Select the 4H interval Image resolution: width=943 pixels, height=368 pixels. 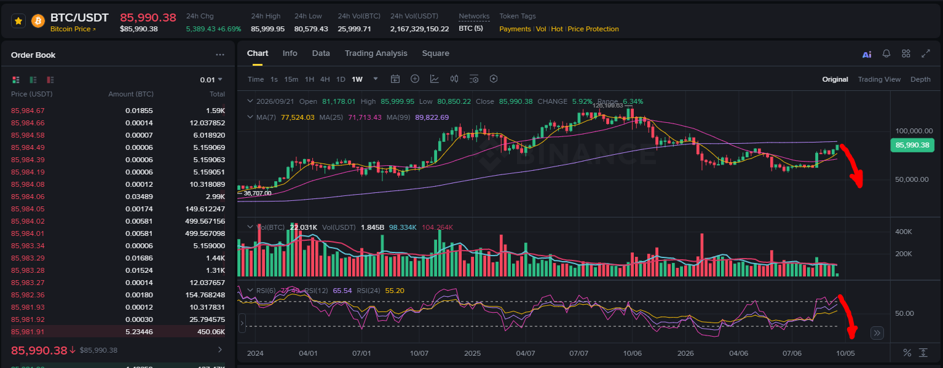coord(325,79)
